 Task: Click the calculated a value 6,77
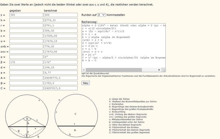point(61,73)
